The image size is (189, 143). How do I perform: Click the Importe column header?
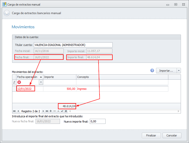59,77
